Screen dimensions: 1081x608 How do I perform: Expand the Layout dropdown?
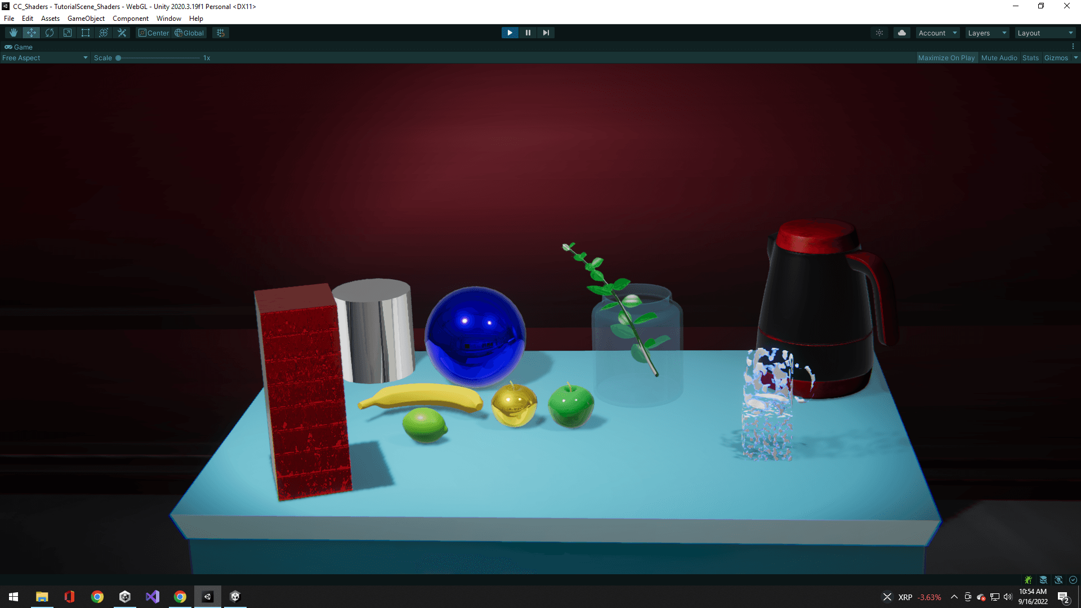tap(1045, 33)
